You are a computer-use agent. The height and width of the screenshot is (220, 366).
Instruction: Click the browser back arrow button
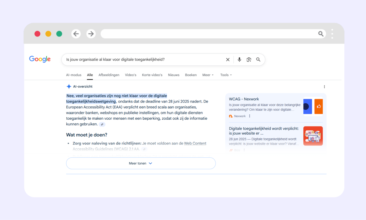(x=76, y=34)
